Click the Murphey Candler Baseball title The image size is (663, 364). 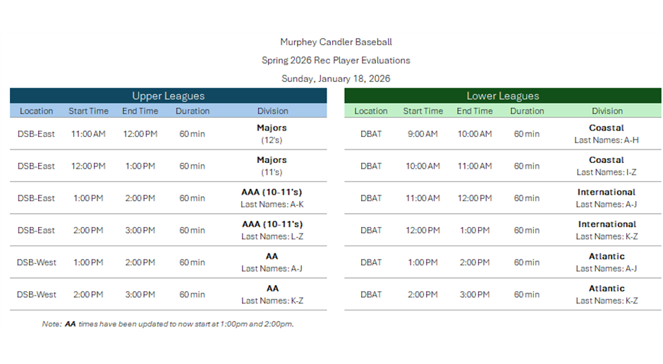[336, 42]
